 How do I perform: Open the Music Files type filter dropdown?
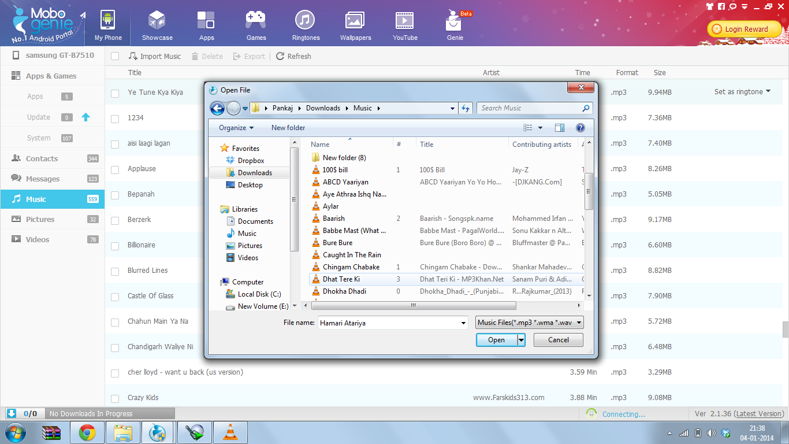(x=529, y=323)
